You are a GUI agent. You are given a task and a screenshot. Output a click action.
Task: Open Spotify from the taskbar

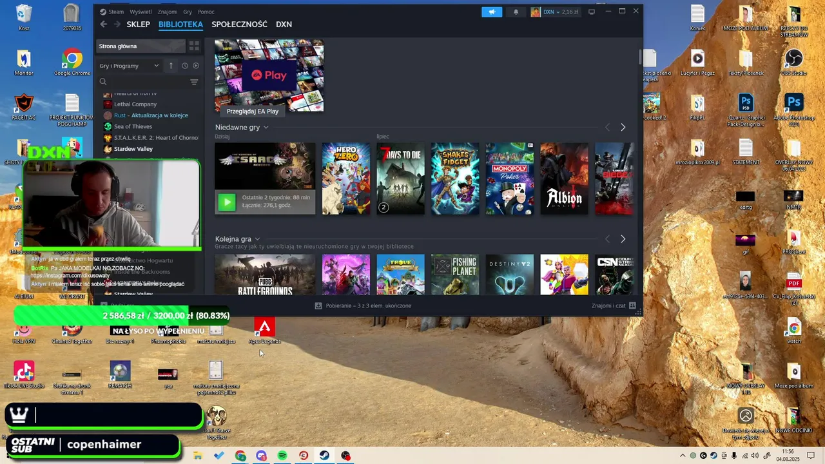(x=282, y=456)
